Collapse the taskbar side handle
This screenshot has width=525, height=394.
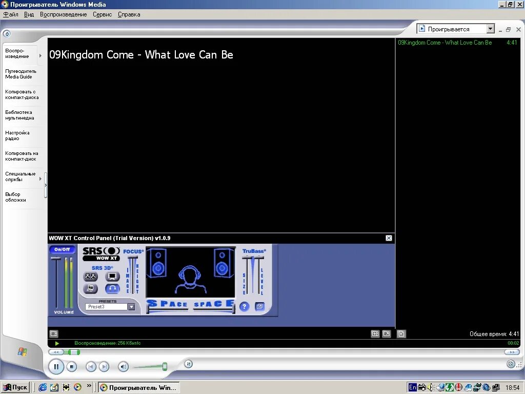[46, 185]
